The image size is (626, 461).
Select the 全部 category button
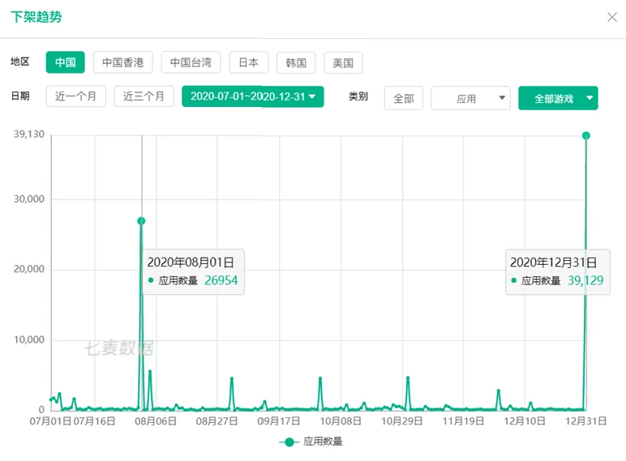pyautogui.click(x=403, y=98)
